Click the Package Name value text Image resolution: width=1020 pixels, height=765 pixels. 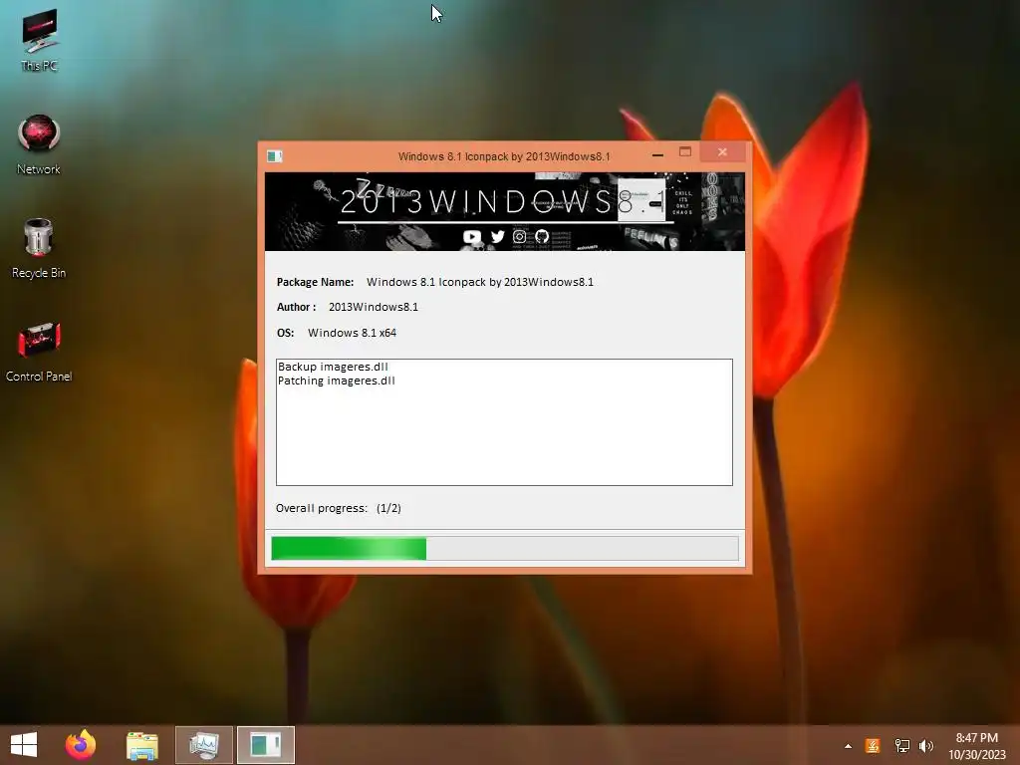point(480,282)
